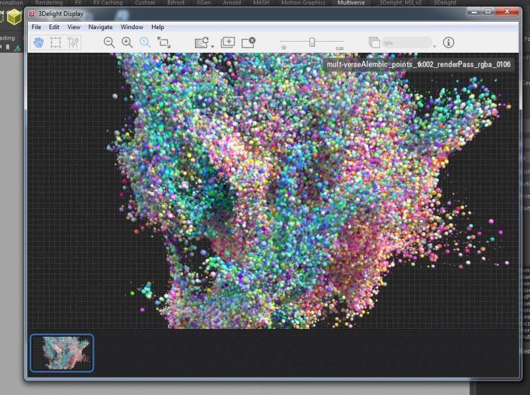Image resolution: width=530 pixels, height=395 pixels.
Task: Show image info with the i icon
Action: click(x=449, y=42)
